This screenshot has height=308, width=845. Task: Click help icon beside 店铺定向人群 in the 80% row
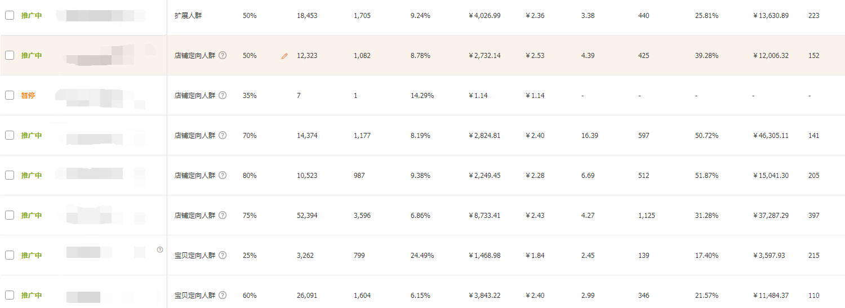(x=223, y=175)
